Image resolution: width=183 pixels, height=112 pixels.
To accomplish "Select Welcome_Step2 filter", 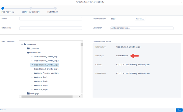I will pos(41,81).
